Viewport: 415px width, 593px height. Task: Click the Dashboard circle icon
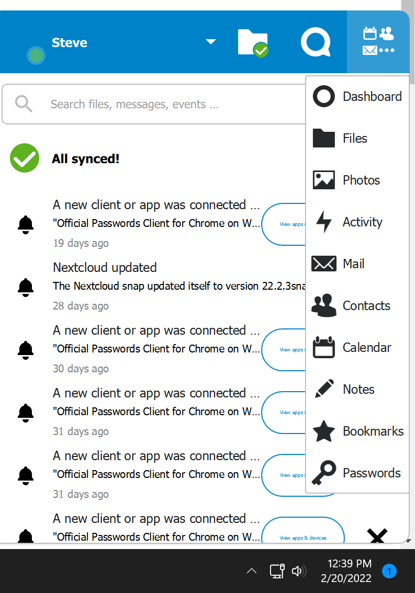(x=323, y=97)
